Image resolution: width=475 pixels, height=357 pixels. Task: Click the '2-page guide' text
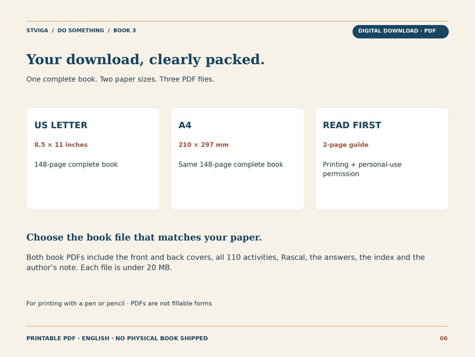(x=346, y=145)
